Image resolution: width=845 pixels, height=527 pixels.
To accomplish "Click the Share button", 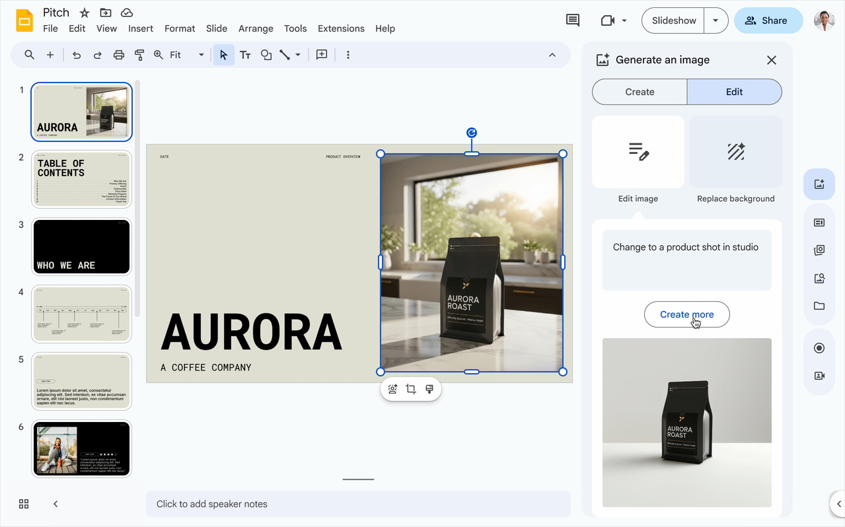I will click(768, 20).
